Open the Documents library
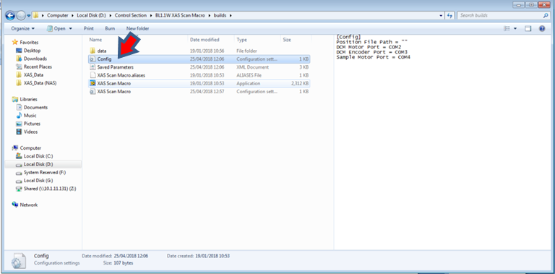This screenshot has width=555, height=274. (x=35, y=108)
